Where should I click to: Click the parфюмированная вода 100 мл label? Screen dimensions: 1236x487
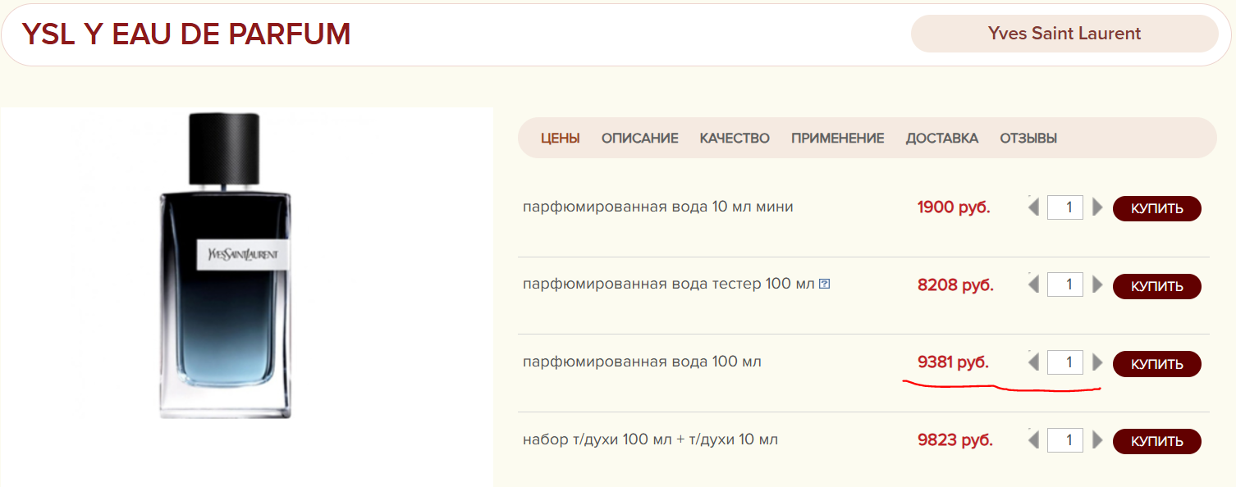pos(642,362)
